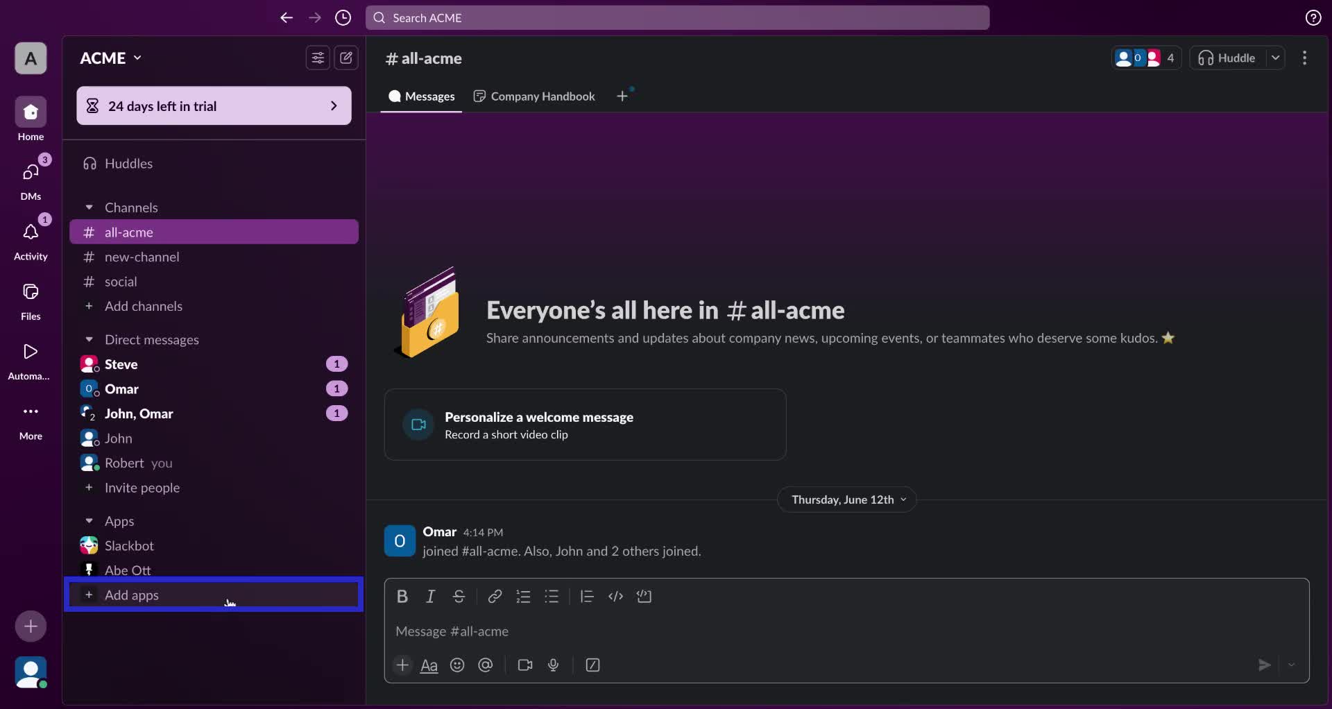Viewport: 1332px width, 709px height.
Task: Open the ACME workspace dropdown
Action: coord(110,58)
